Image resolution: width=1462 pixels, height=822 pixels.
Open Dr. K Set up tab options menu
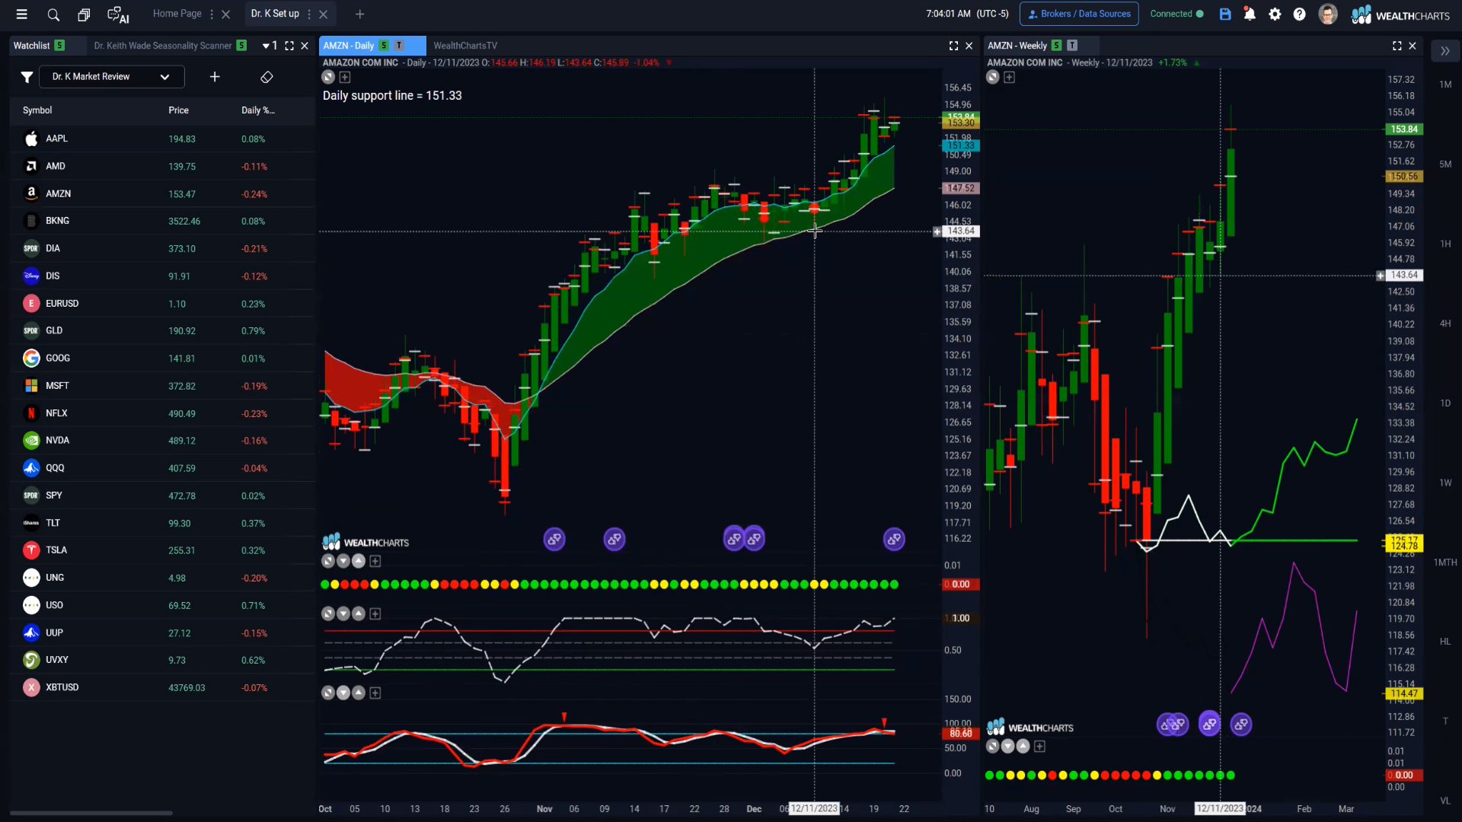(x=309, y=14)
